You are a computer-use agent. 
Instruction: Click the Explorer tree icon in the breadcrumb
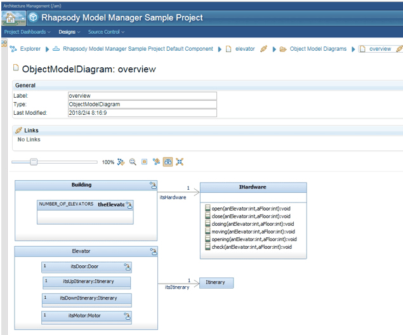13,49
